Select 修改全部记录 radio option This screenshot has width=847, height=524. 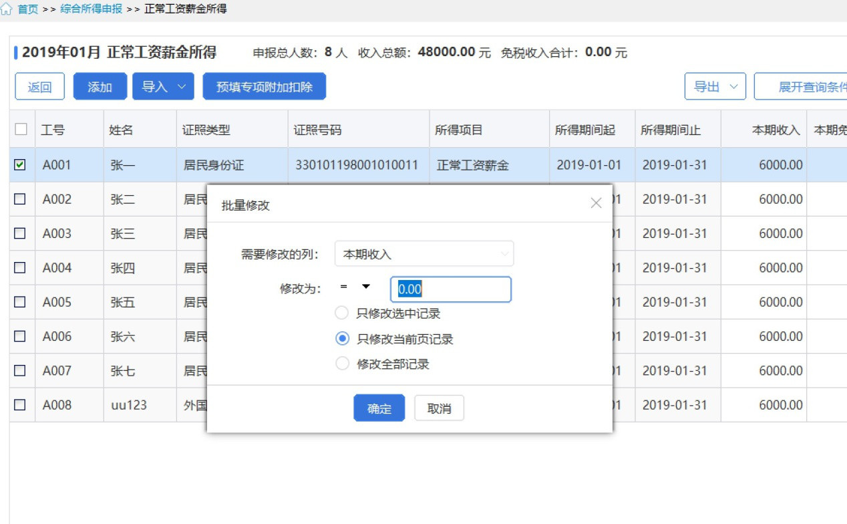click(x=342, y=364)
